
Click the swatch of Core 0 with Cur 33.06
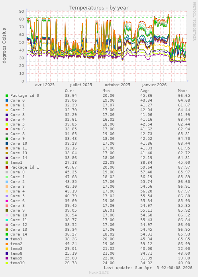tap(7, 100)
